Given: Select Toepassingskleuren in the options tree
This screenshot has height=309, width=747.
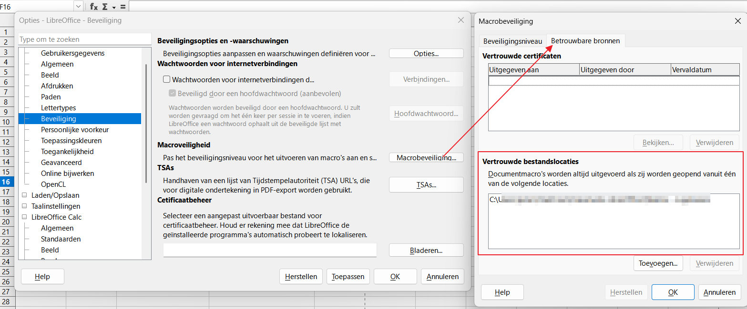Looking at the screenshot, I should pos(71,141).
